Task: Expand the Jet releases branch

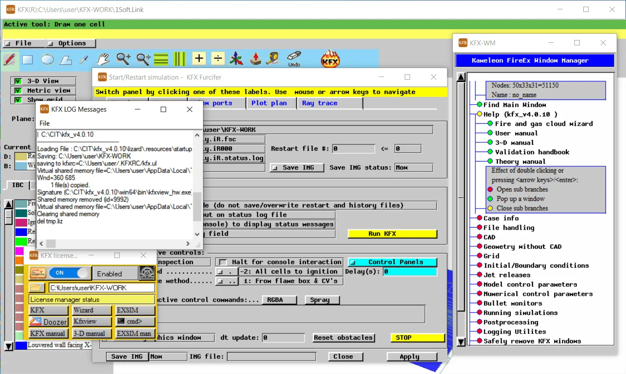Action: point(480,275)
